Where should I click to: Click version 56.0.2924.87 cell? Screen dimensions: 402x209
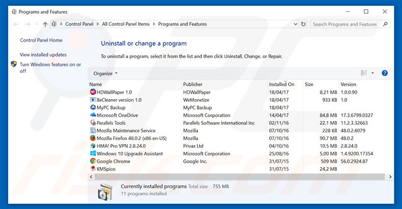pyautogui.click(x=354, y=161)
